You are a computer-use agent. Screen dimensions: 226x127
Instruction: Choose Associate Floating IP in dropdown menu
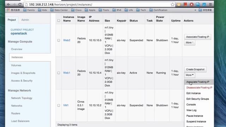click(x=199, y=82)
